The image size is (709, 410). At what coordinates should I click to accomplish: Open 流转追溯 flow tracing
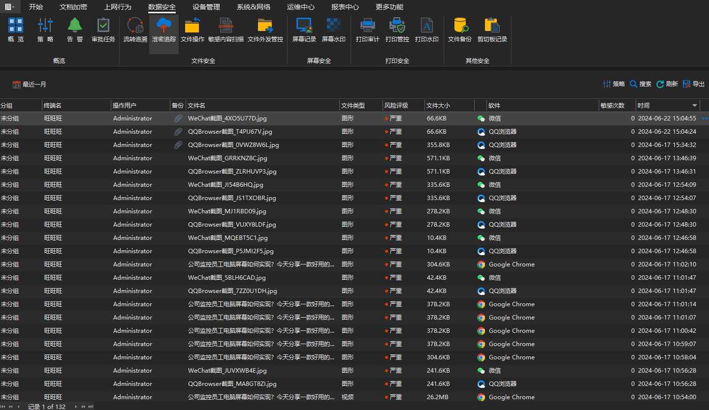click(134, 31)
